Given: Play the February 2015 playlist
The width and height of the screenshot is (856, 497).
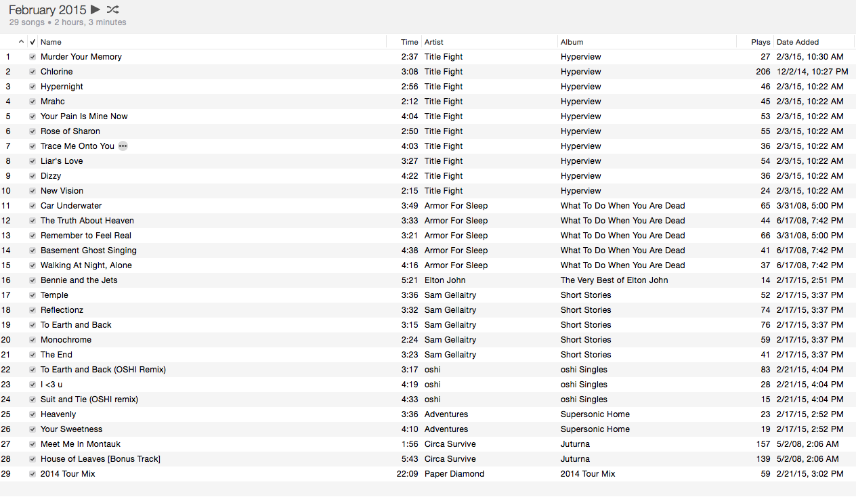Looking at the screenshot, I should [95, 9].
